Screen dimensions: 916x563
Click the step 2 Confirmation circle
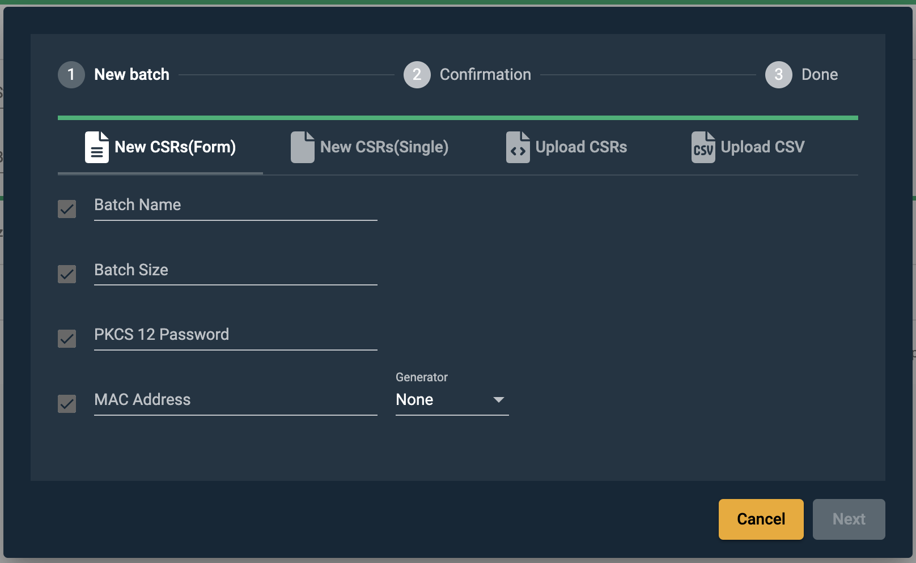click(417, 74)
